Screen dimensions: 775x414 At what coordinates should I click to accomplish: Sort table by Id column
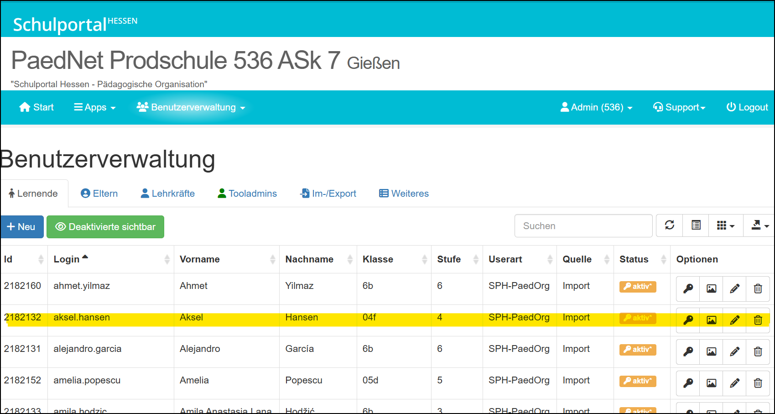click(24, 259)
